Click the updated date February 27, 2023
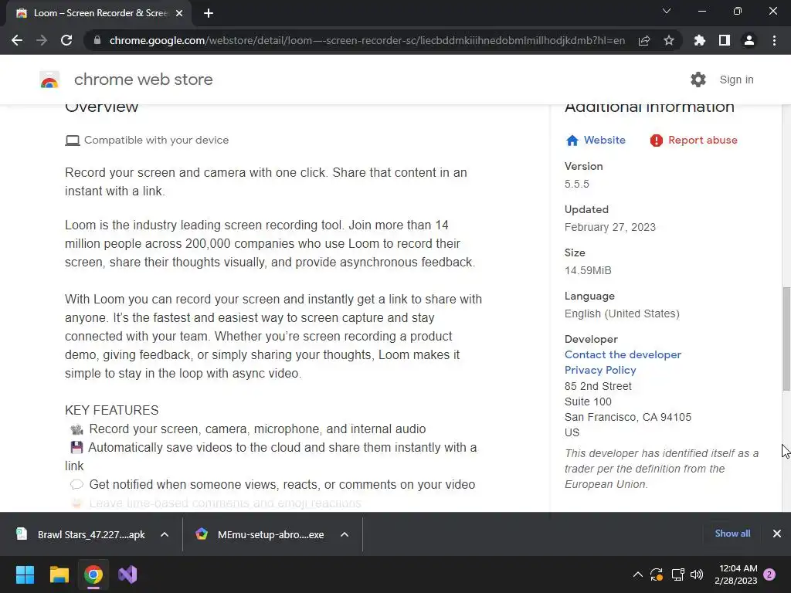This screenshot has width=791, height=593. pyautogui.click(x=610, y=228)
